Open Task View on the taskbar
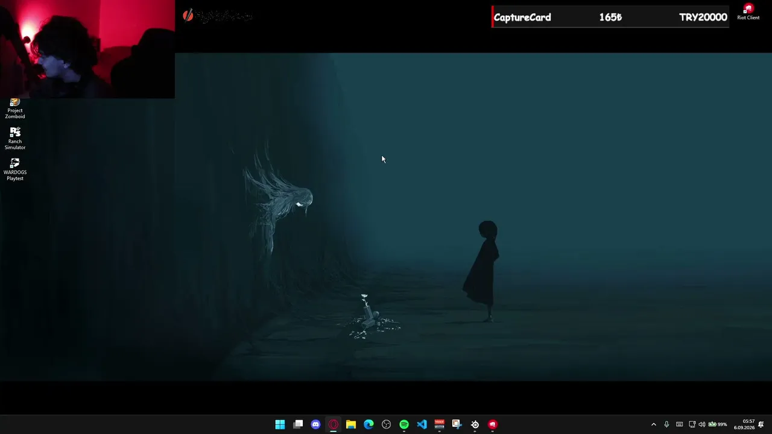This screenshot has width=772, height=434. coord(298,424)
